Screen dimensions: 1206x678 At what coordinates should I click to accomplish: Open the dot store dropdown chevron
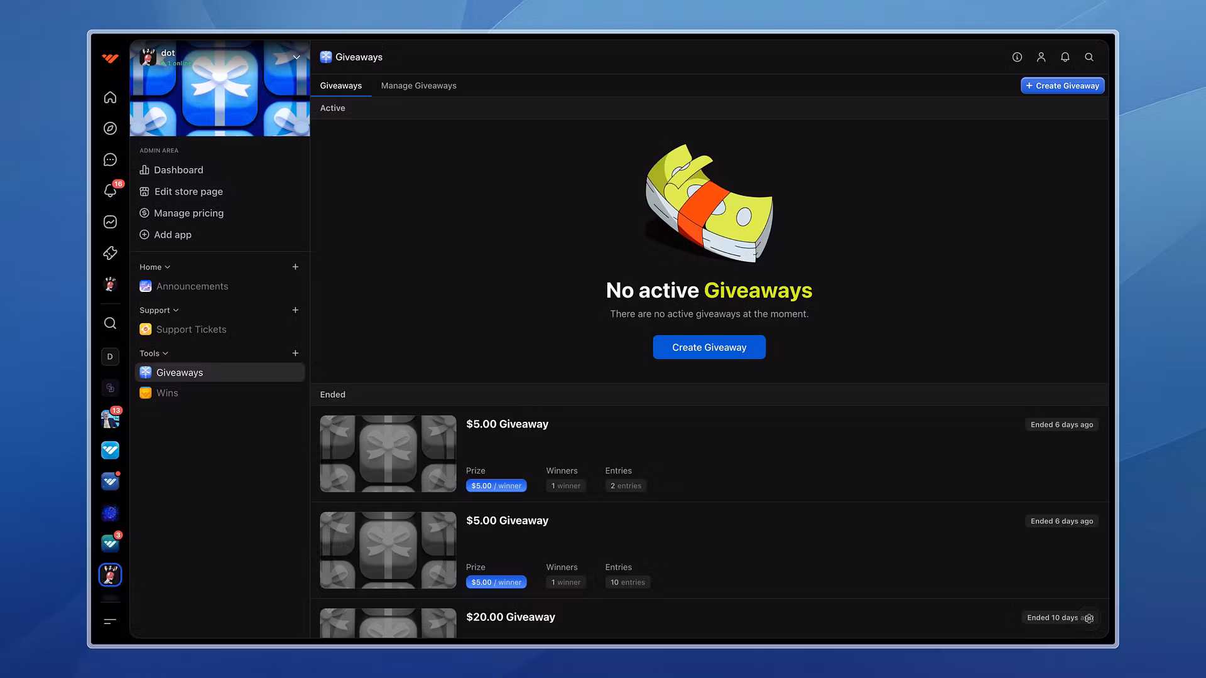[296, 57]
